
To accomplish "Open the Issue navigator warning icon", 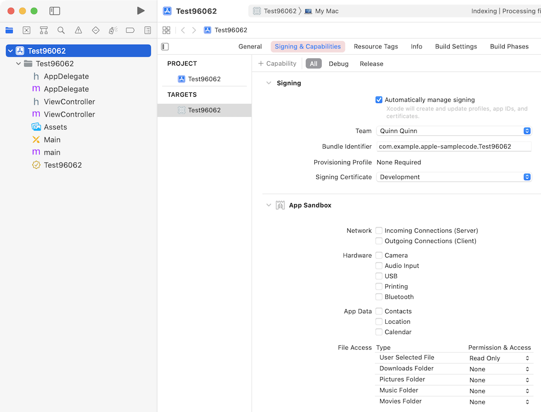I will point(78,31).
